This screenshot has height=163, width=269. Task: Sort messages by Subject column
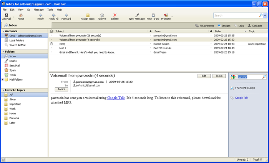[101, 31]
